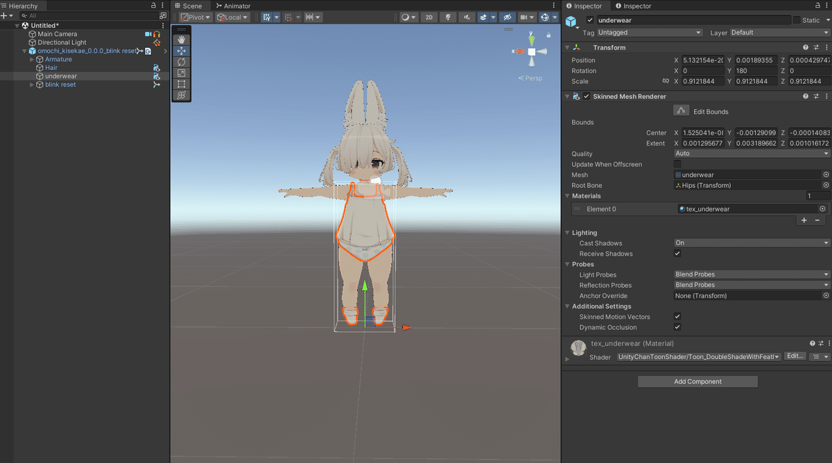The width and height of the screenshot is (832, 463).
Task: Click the Quality slider dropdown set to Auto
Action: pyautogui.click(x=751, y=153)
